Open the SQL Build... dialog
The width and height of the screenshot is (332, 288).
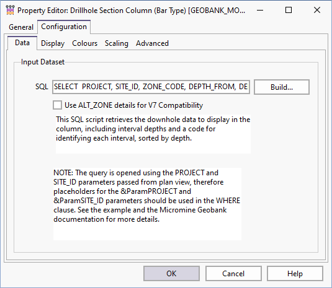click(x=282, y=87)
